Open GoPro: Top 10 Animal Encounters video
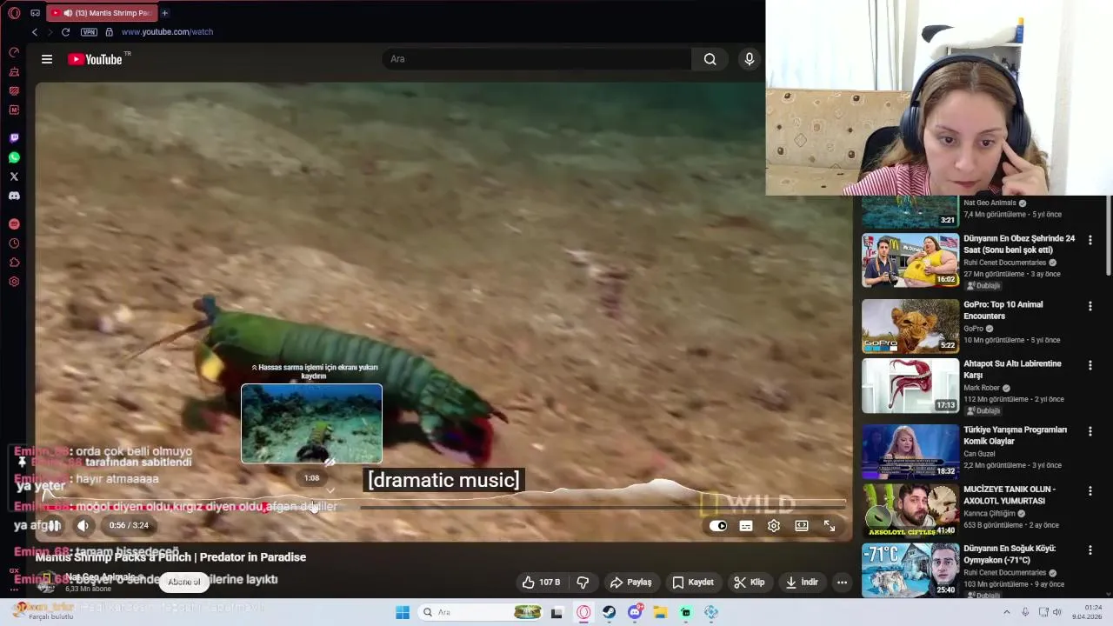The width and height of the screenshot is (1113, 626). pyautogui.click(x=910, y=326)
